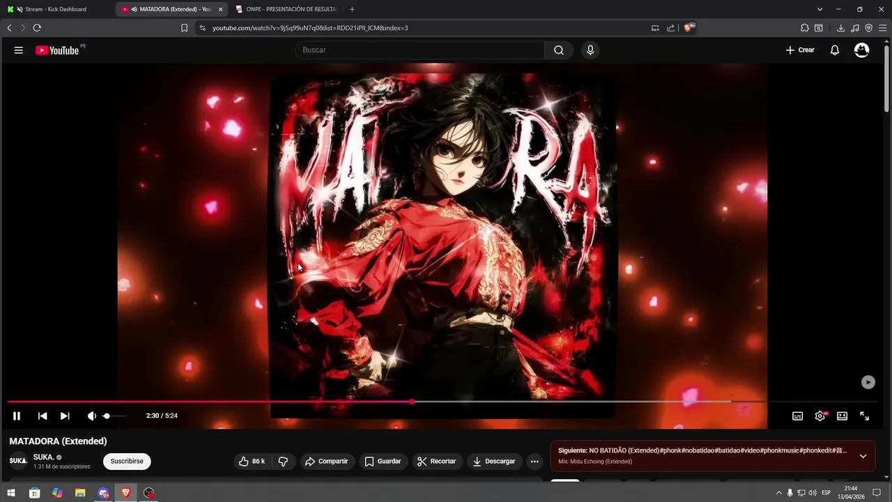This screenshot has height=502, width=892.
Task: Open the browser extensions puzzle icon
Action: click(x=805, y=28)
